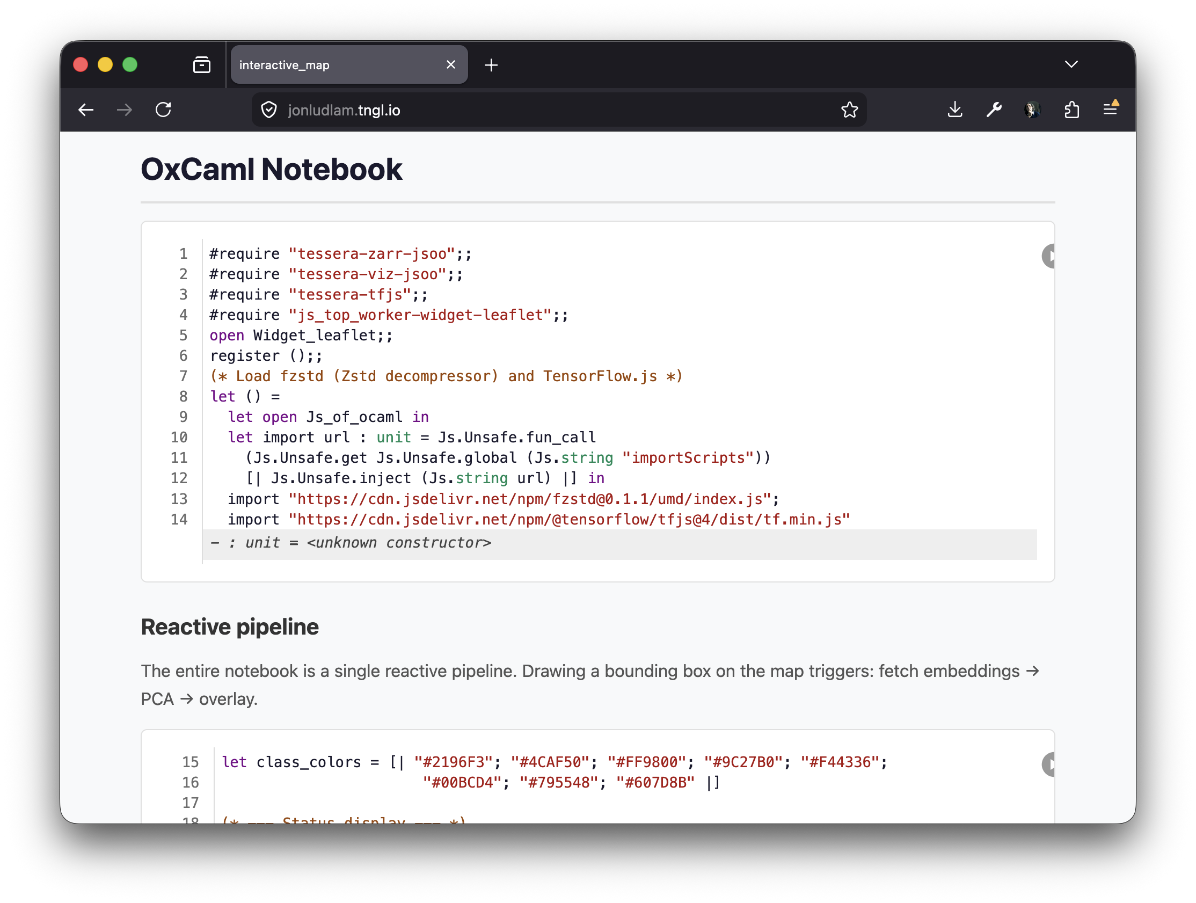
Task: Click the Reactive pipeline heading
Action: click(x=230, y=627)
